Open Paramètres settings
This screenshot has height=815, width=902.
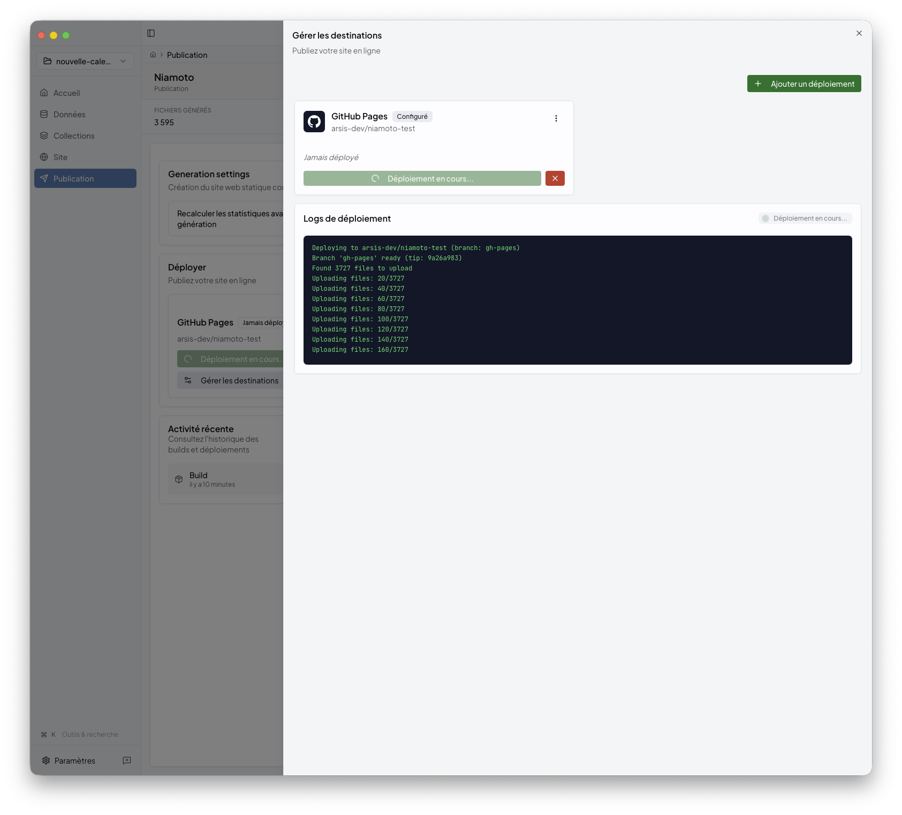coord(74,760)
